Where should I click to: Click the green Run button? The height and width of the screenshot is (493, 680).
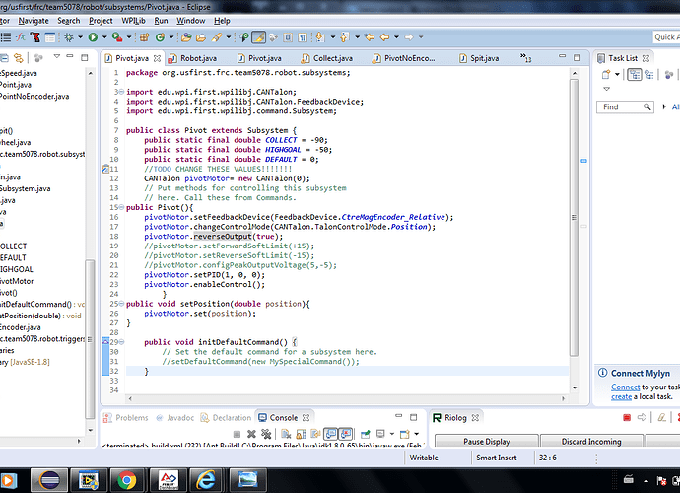click(93, 37)
